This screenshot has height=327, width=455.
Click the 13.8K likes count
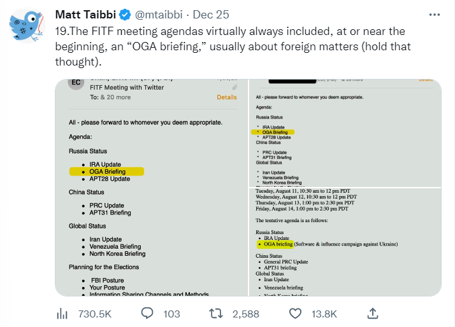point(324,314)
